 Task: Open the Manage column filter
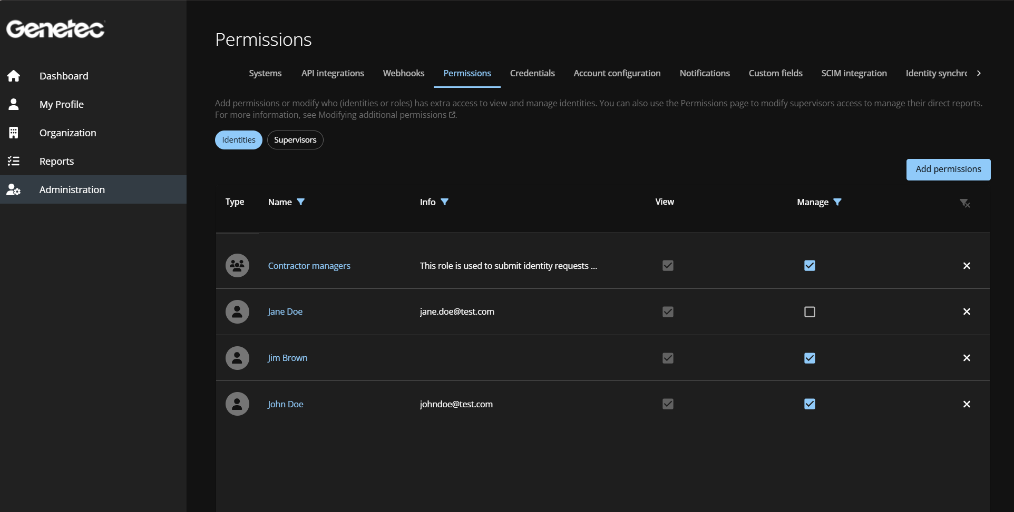click(x=837, y=202)
